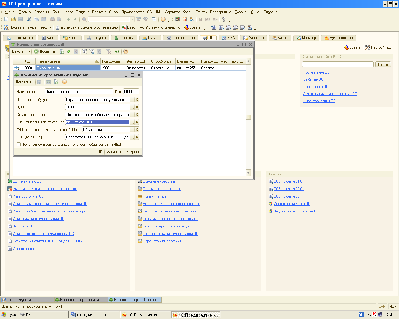The height and width of the screenshot is (319, 399).
Task: Click the wrench tools icon in toolbar
Action: (224, 19)
